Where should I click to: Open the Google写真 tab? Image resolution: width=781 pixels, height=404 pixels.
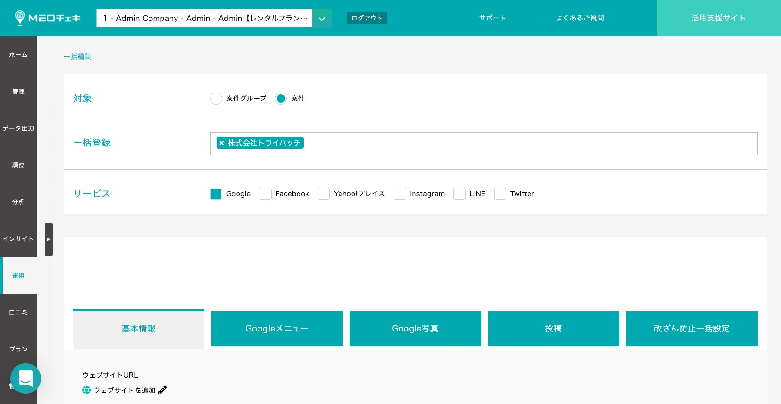pos(415,329)
